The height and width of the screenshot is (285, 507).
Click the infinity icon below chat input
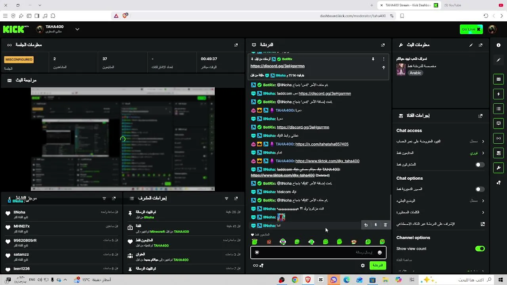tap(255, 266)
